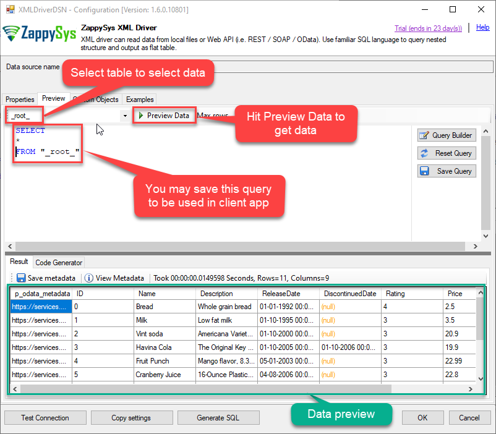Click the data grid vertical scrollbar up arrow
496x434 pixels.
pyautogui.click(x=481, y=292)
